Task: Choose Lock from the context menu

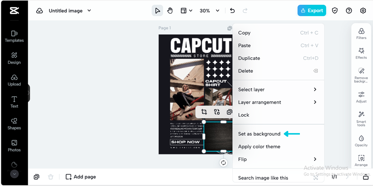Action: point(278,115)
